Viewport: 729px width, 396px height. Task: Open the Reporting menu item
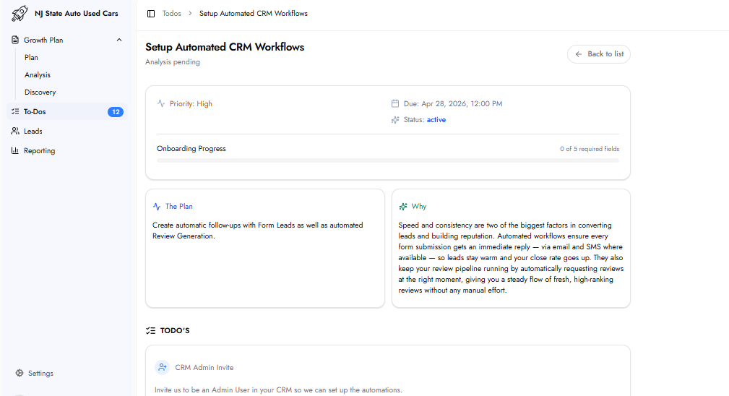pyautogui.click(x=39, y=151)
